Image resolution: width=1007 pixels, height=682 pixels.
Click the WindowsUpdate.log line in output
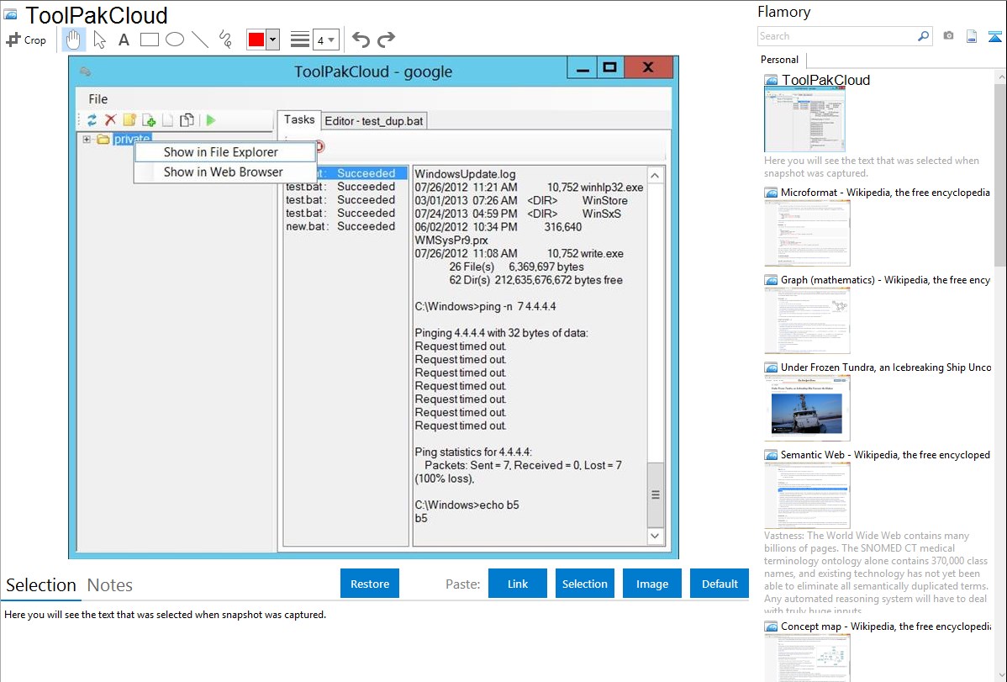[x=465, y=174]
